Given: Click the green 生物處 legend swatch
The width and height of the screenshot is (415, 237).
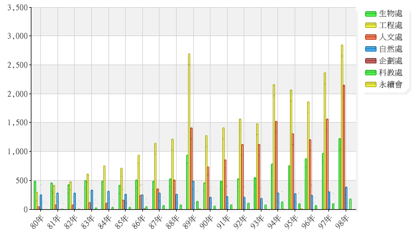Looking at the screenshot, I should 371,14.
